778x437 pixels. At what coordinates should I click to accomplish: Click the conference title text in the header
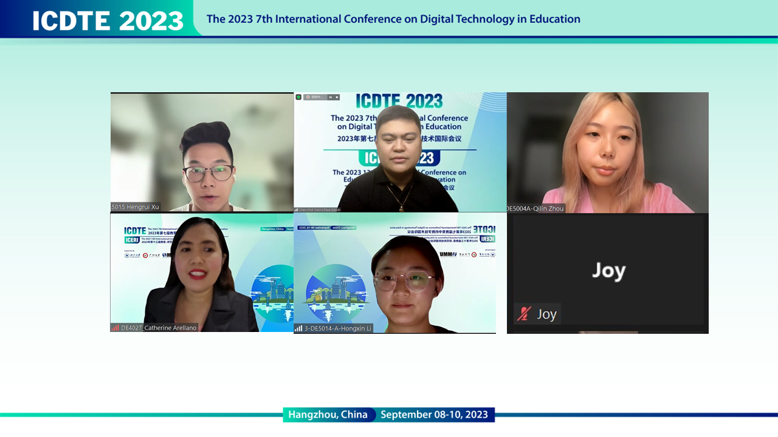click(393, 19)
